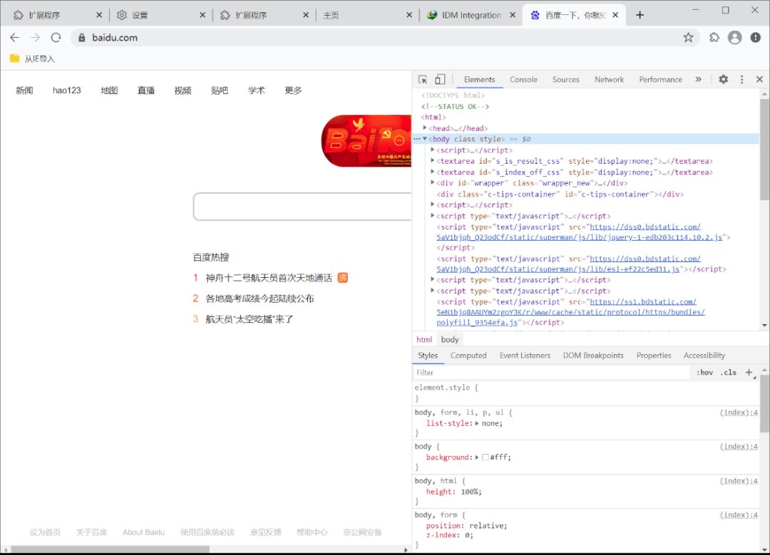Open the 贴吧 link
Screen dimensions: 770x555
[x=220, y=90]
